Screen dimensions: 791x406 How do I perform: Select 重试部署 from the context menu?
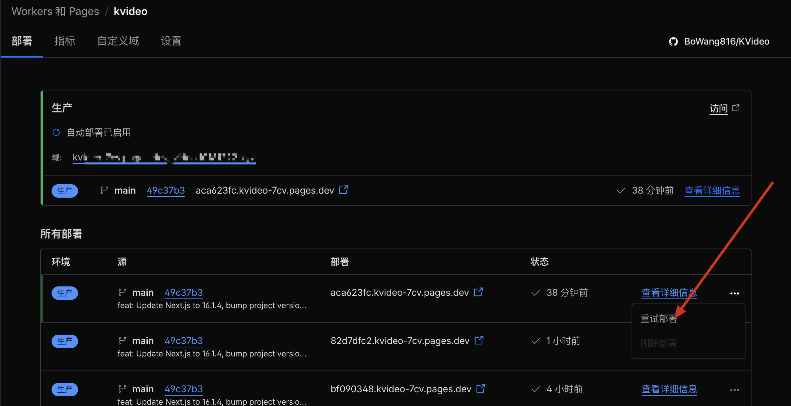click(659, 319)
